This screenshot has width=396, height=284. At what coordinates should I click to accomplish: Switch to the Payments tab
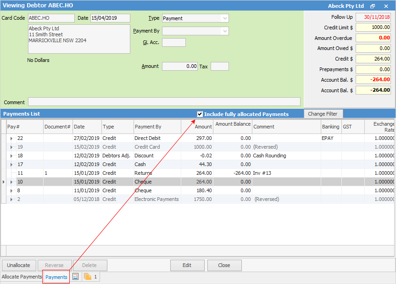[56, 277]
